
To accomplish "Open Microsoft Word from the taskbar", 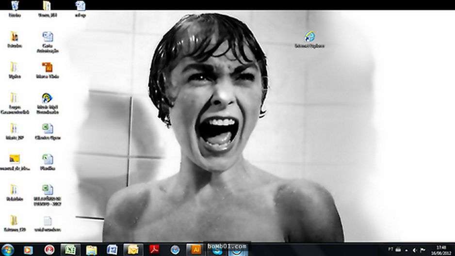I will (x=112, y=250).
